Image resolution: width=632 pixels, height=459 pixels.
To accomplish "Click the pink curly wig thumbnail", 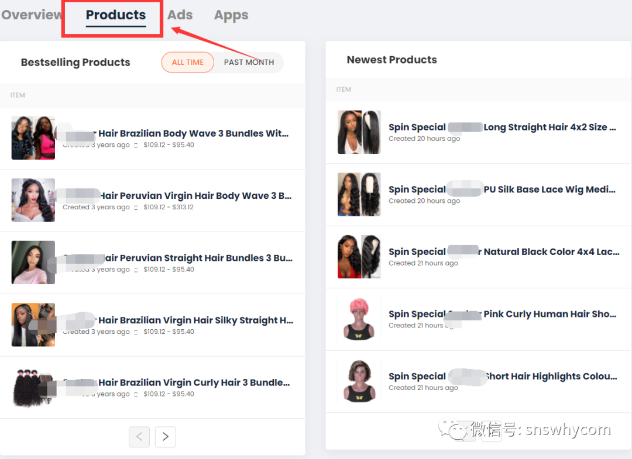I will click(359, 319).
